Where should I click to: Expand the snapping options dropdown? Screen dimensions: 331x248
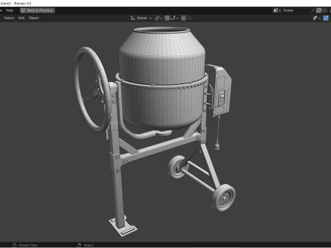(x=174, y=18)
